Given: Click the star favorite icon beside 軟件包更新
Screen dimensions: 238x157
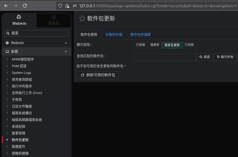Looking at the screenshot, I should coord(82,18).
